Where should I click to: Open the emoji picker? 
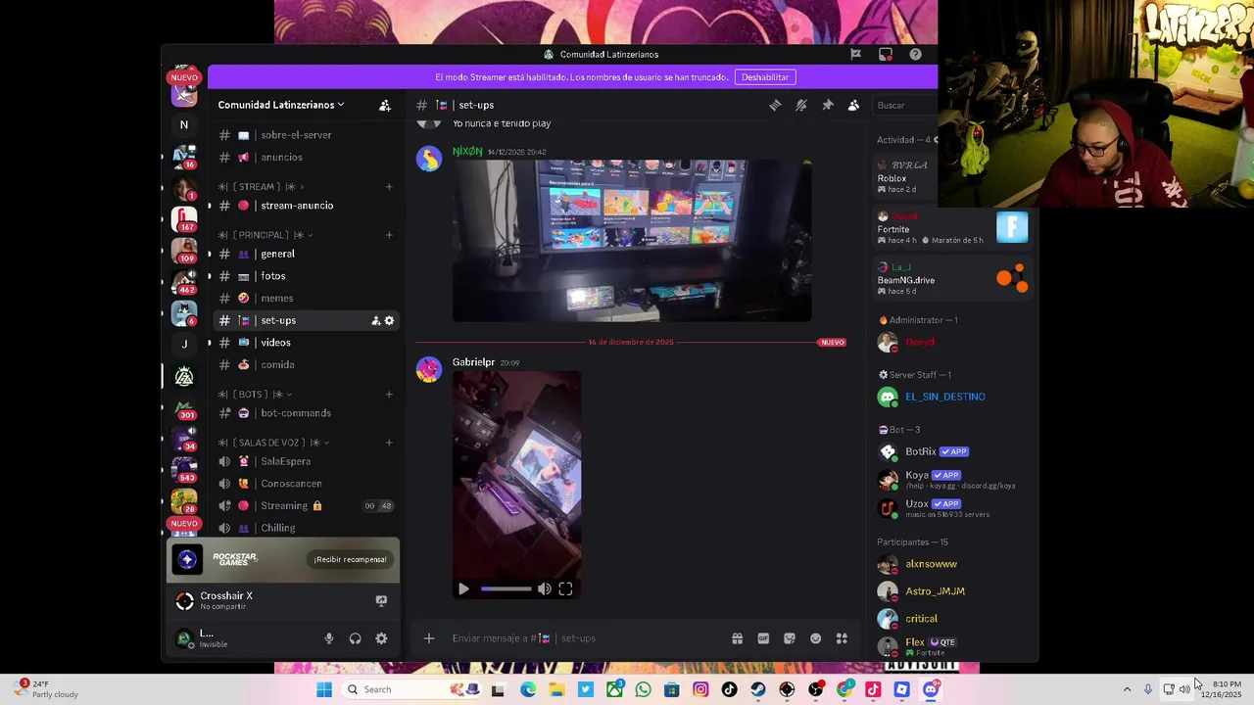(x=815, y=638)
